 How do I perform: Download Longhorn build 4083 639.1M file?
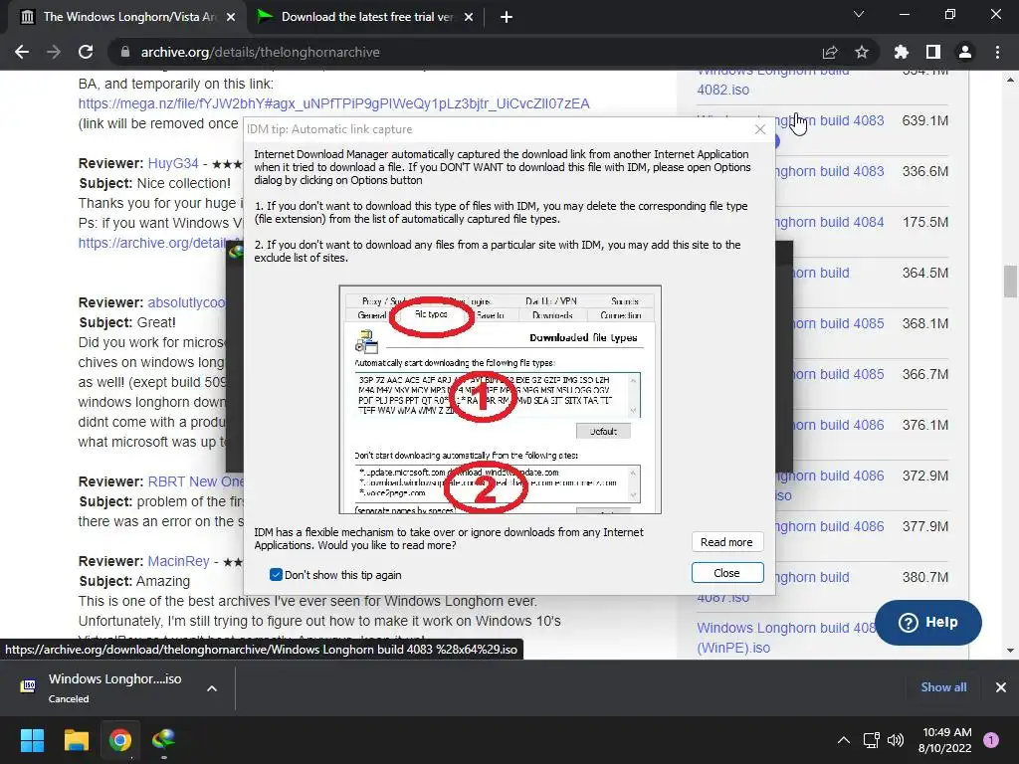click(x=830, y=120)
